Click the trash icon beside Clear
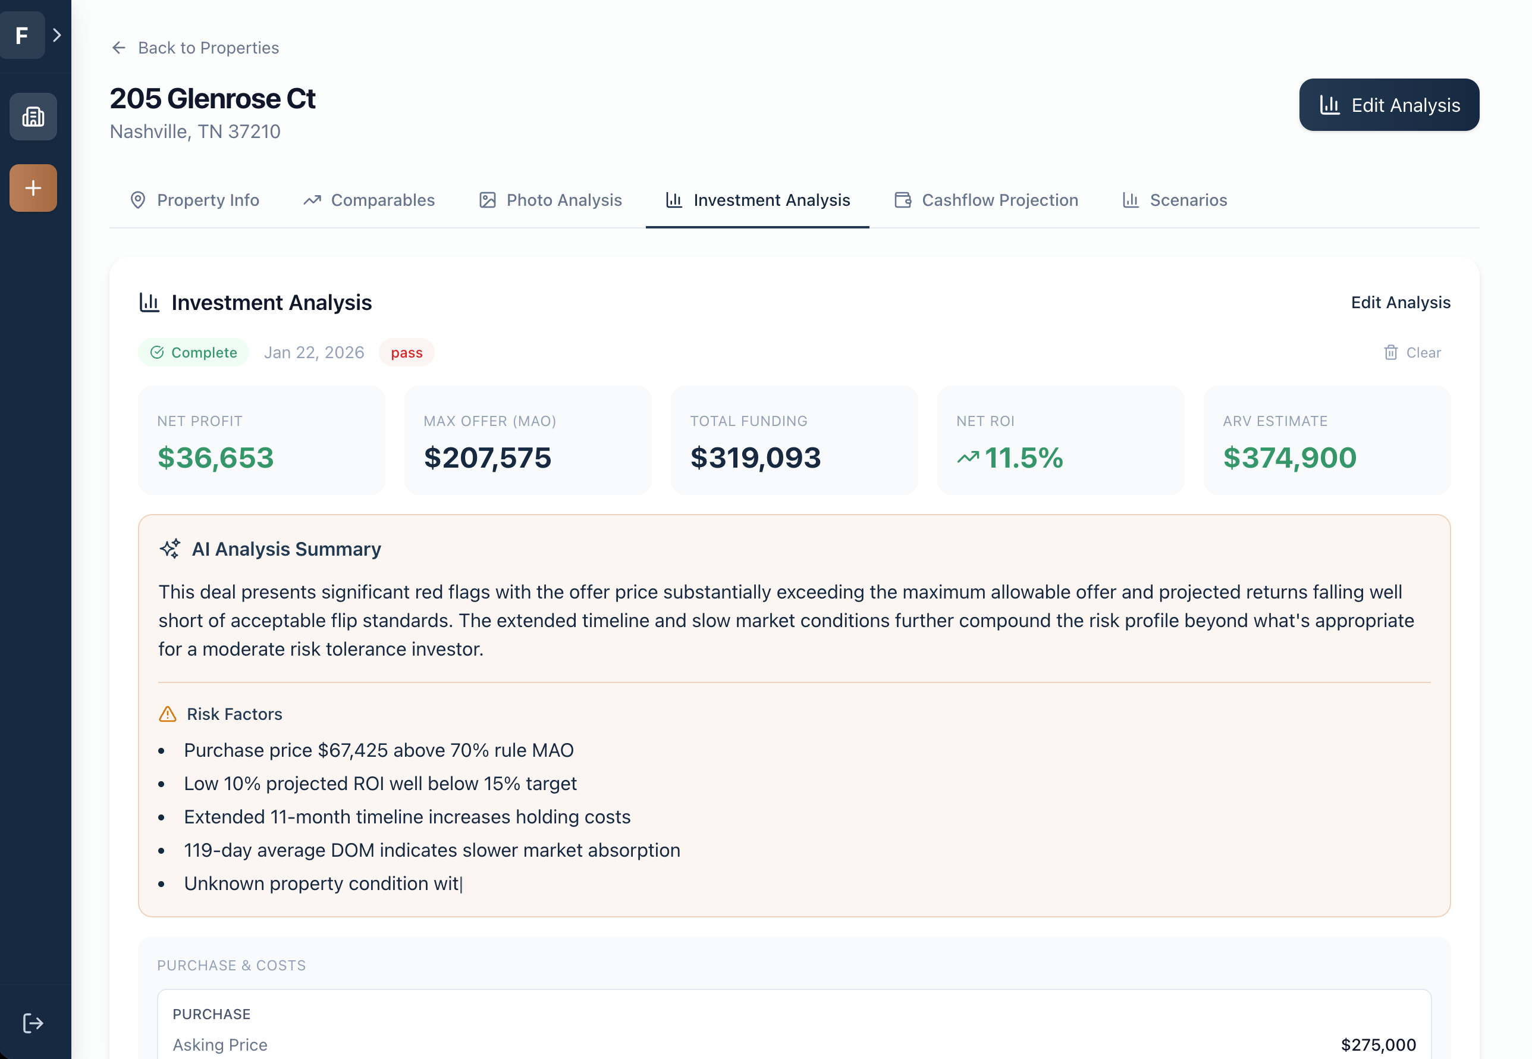The image size is (1532, 1059). click(x=1390, y=352)
